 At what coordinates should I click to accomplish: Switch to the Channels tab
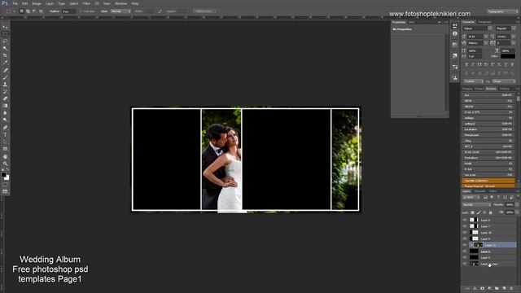(479, 191)
